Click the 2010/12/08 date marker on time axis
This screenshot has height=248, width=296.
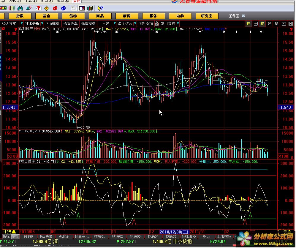tap(174, 232)
